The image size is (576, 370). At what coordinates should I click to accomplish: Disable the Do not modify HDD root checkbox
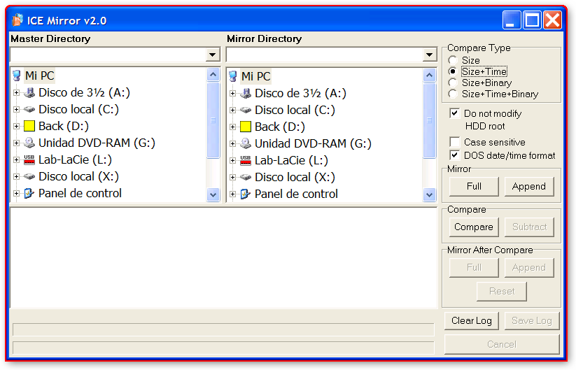click(455, 113)
